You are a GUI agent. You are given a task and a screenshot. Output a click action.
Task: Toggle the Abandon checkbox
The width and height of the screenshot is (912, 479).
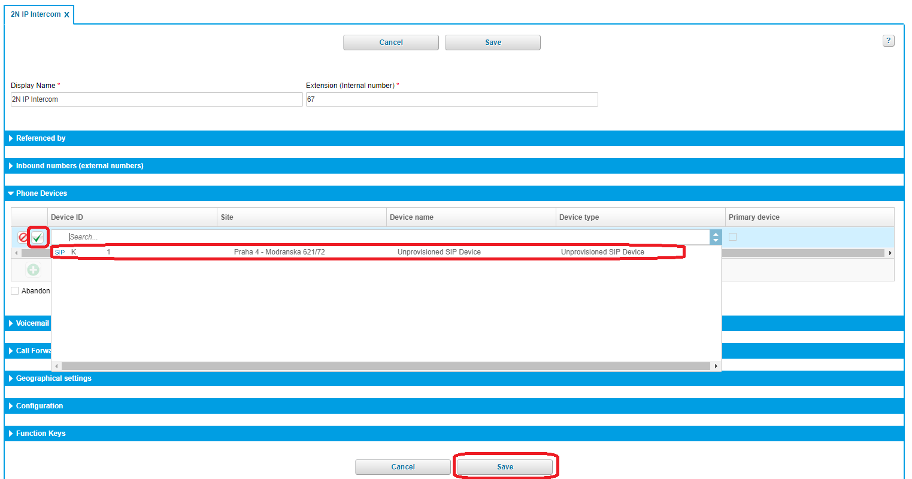15,291
